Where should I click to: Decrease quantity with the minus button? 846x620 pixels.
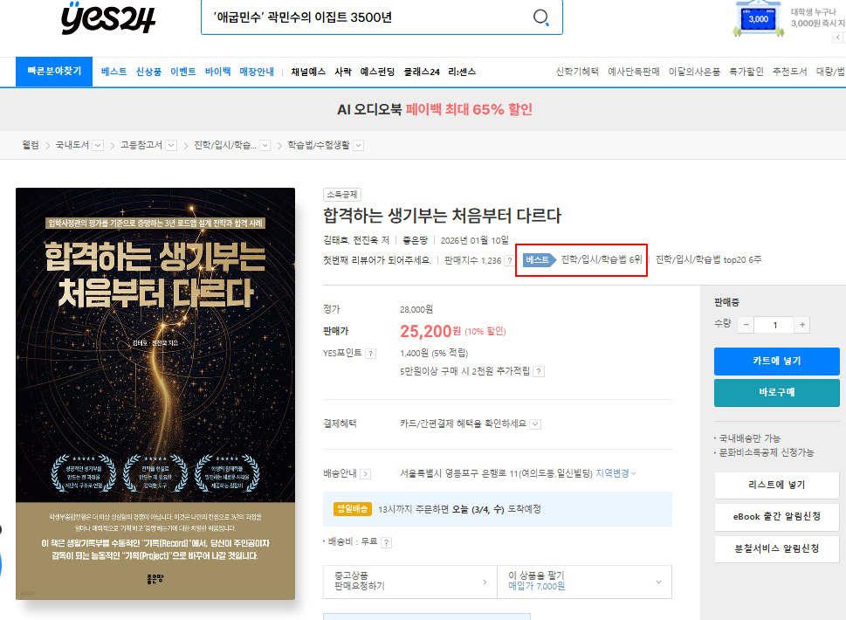coord(746,325)
